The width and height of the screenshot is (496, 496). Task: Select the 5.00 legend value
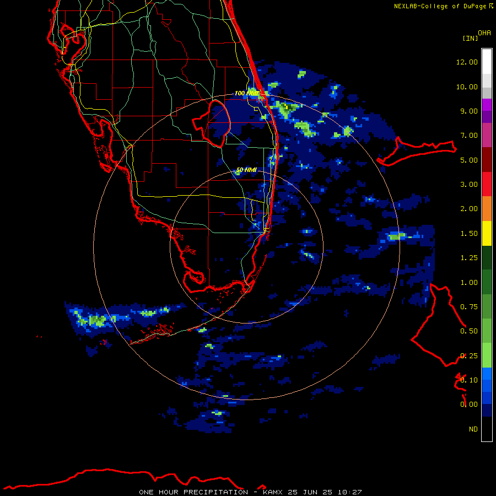click(469, 160)
